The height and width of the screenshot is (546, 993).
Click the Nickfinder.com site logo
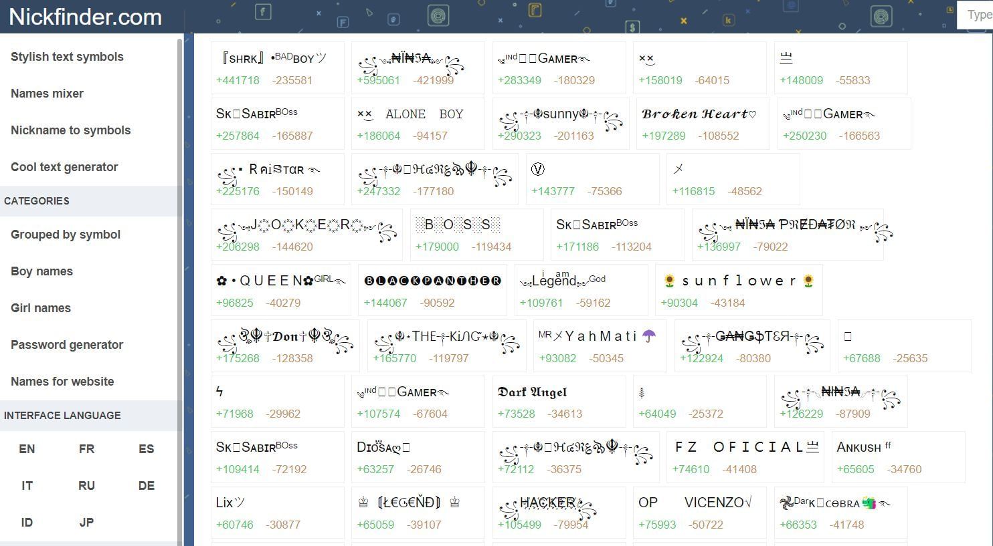tap(85, 17)
